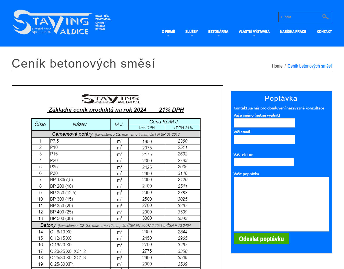The width and height of the screenshot is (344, 269).
Task: Expand the O FIRMĚ dropdown arrow
Action: [x=168, y=36]
